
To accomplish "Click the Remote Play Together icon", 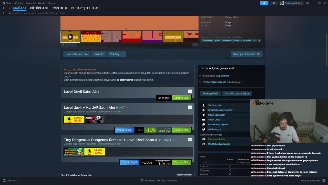I will coord(204,125).
